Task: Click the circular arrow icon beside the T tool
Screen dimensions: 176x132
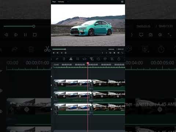Action: 98,59
